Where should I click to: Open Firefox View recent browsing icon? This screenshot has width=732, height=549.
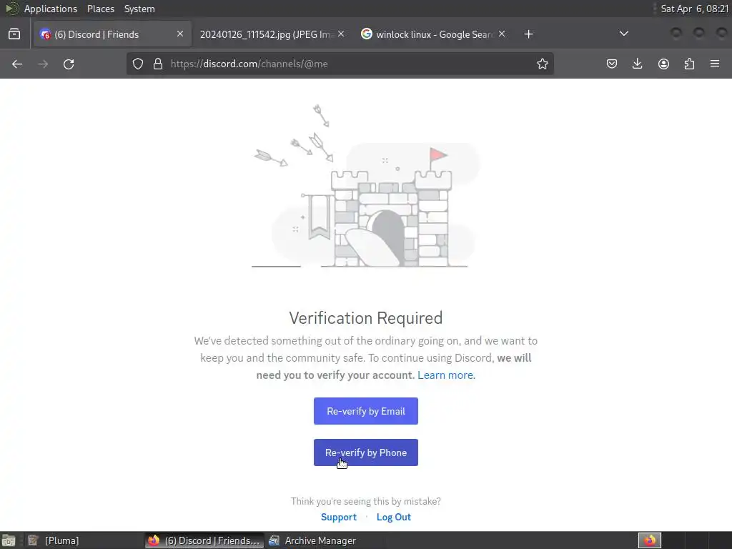(x=14, y=34)
